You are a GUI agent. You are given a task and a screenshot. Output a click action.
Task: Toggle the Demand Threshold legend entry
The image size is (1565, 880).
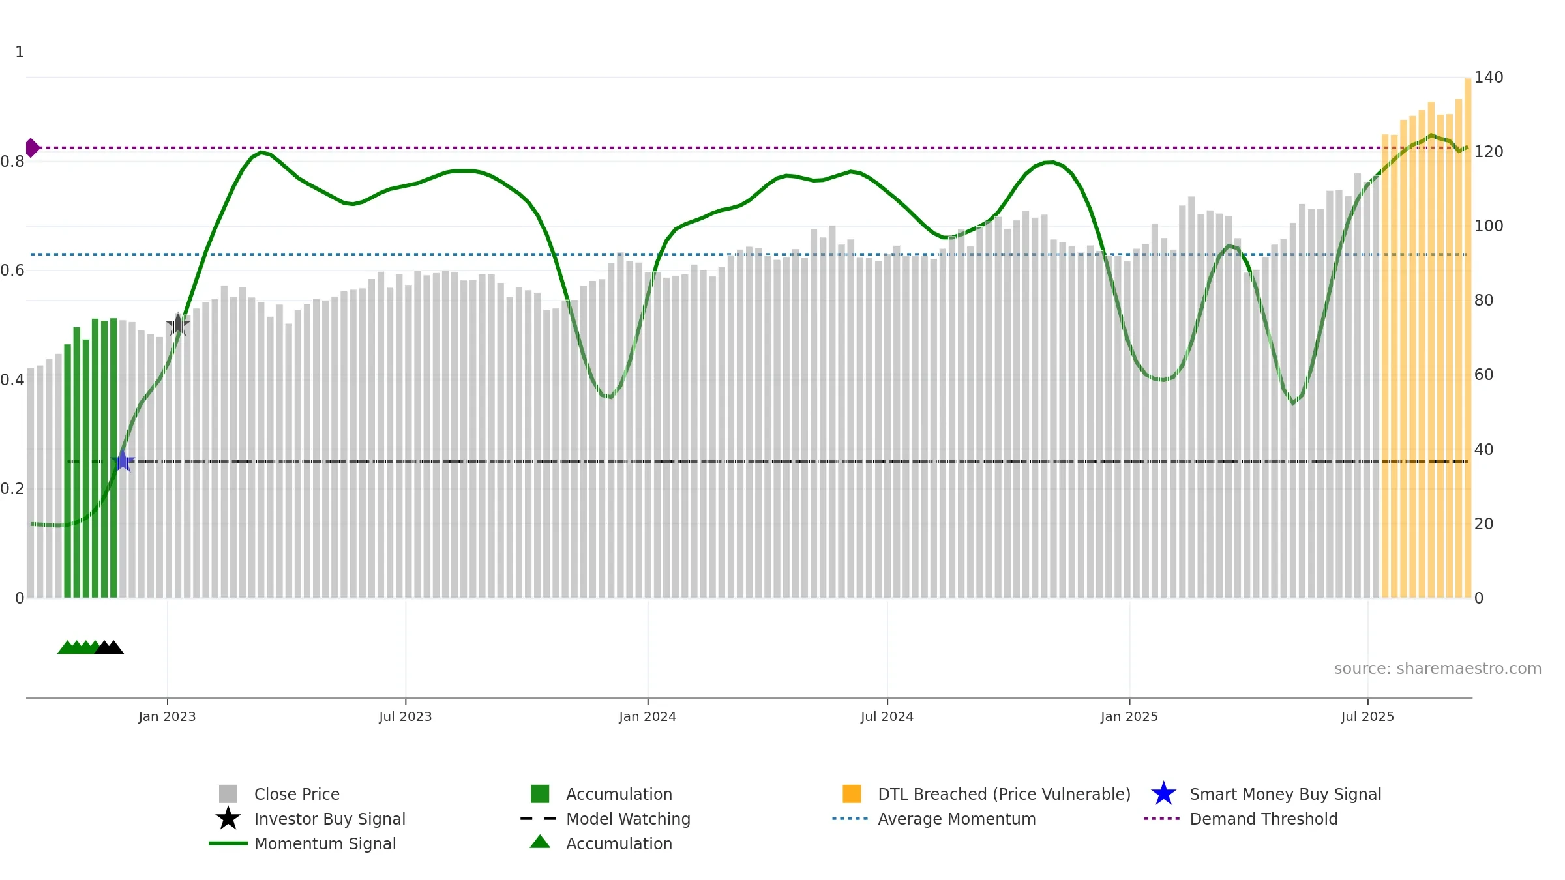[1264, 819]
